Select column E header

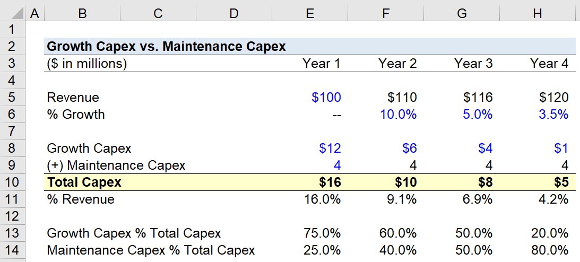click(x=310, y=14)
